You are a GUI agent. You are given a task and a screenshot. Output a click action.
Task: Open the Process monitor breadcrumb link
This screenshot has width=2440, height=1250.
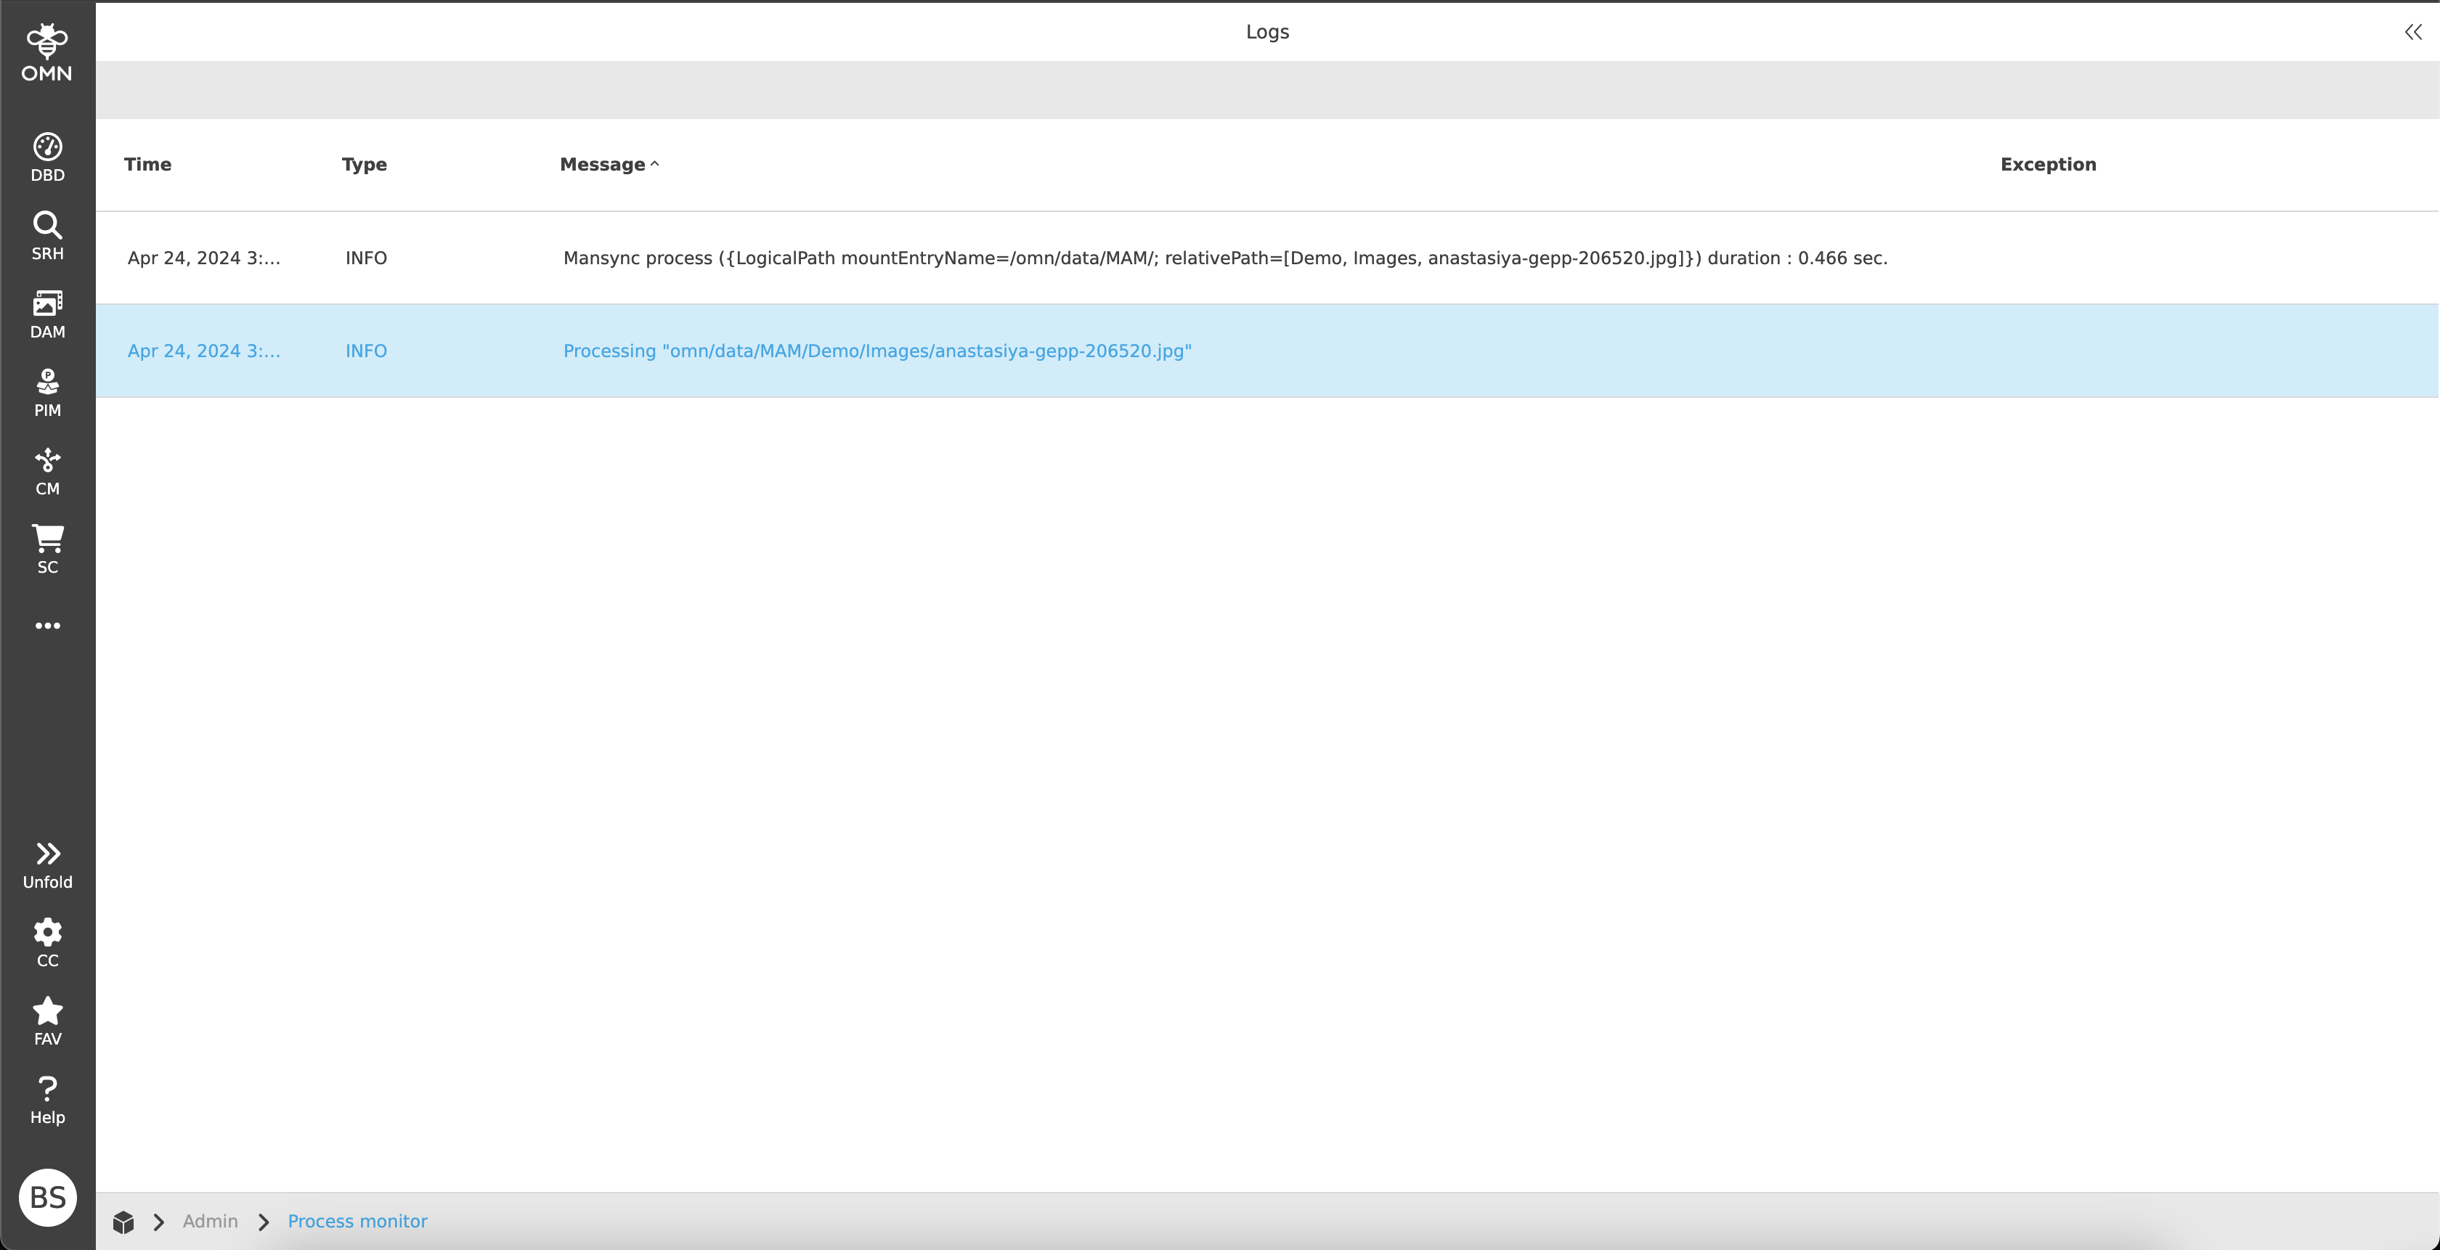pyautogui.click(x=357, y=1222)
